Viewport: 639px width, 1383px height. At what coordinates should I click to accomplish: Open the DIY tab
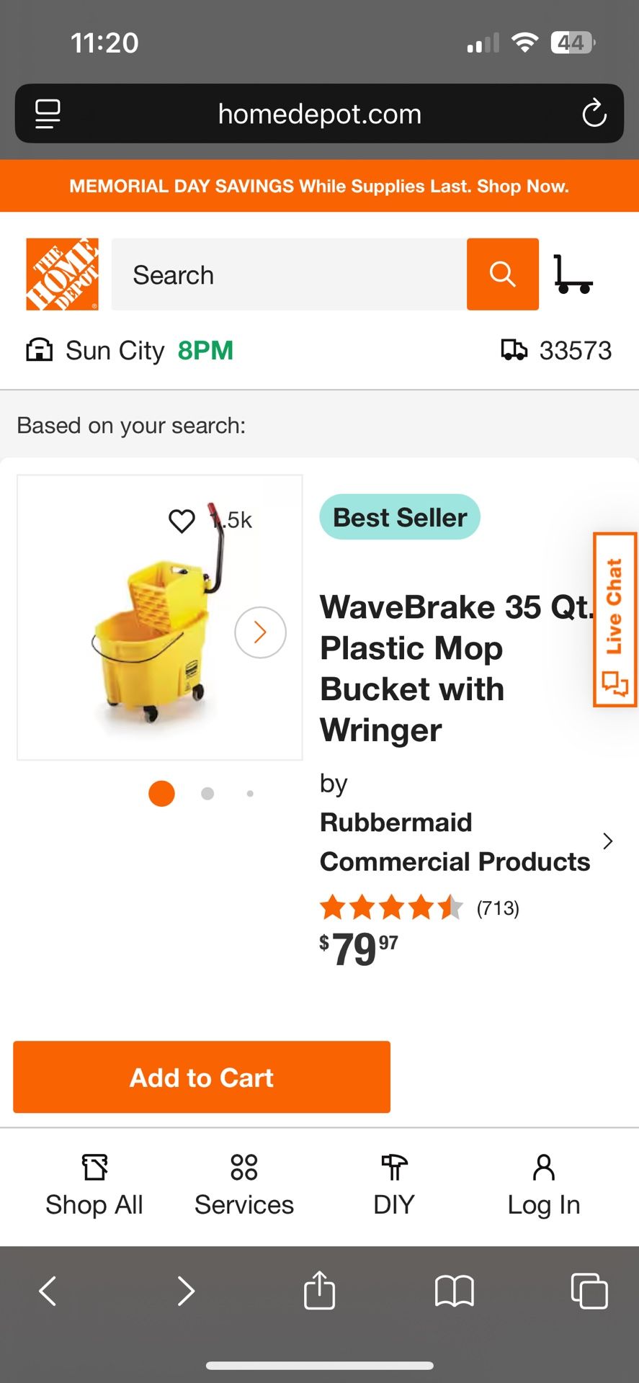[x=394, y=1185]
